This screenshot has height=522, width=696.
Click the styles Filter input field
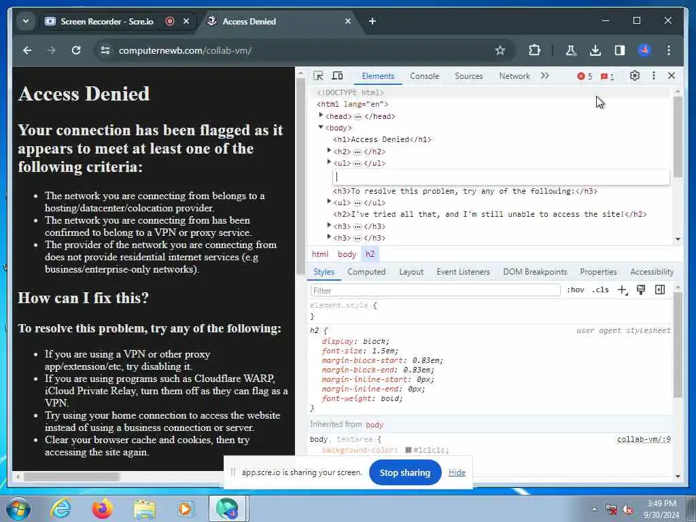point(435,290)
